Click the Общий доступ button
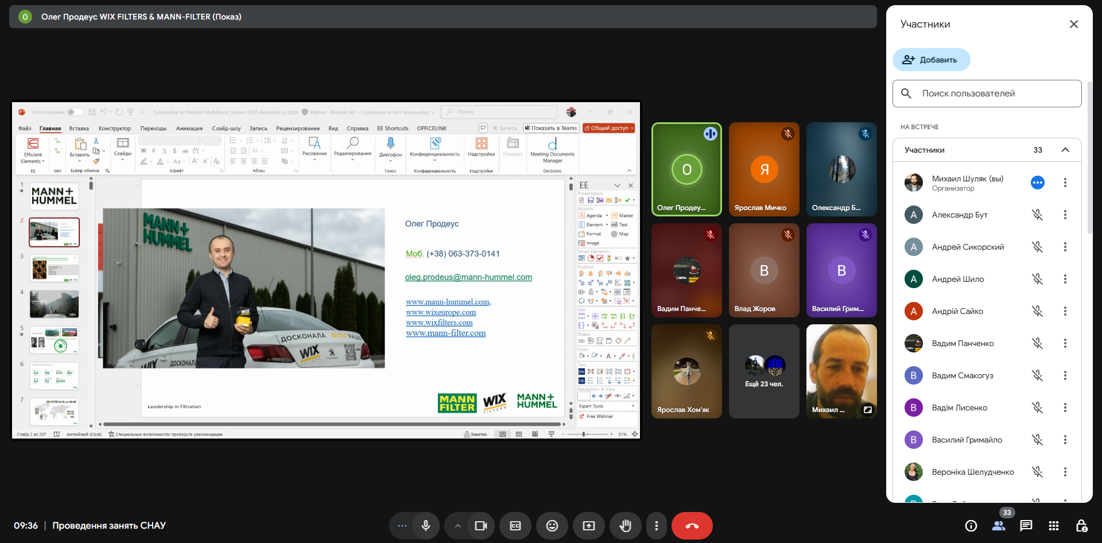1102x543 pixels. pyautogui.click(x=609, y=128)
